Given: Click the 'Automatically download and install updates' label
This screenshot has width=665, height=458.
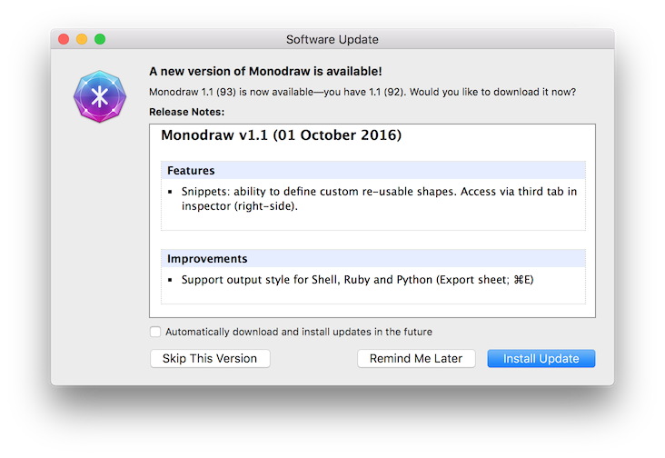Looking at the screenshot, I should click(x=299, y=332).
